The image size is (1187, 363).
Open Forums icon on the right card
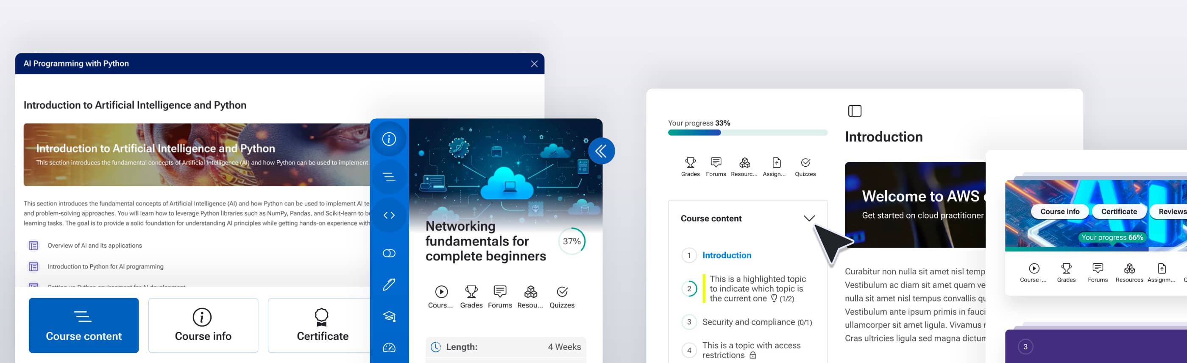(1098, 273)
